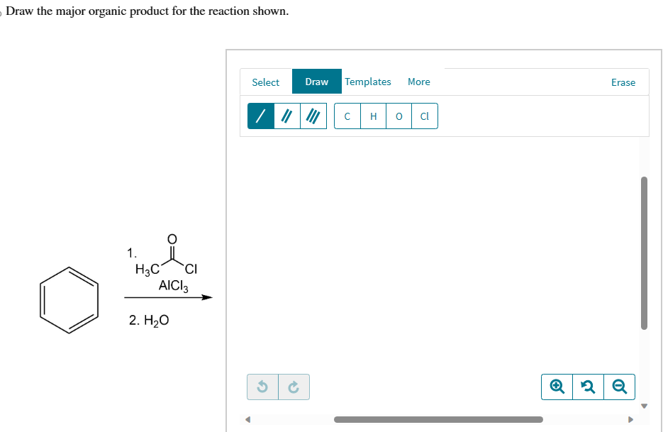This screenshot has height=432, width=663.
Task: Reset the canvas zoom level
Action: pyautogui.click(x=588, y=387)
